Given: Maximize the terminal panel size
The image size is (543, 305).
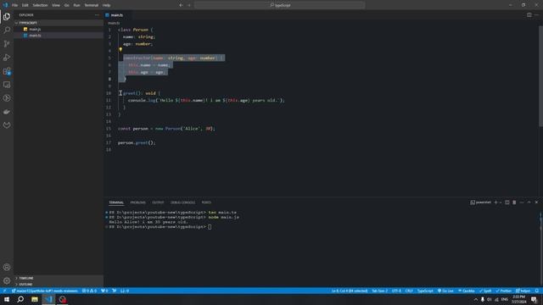Looking at the screenshot, I should 529,202.
